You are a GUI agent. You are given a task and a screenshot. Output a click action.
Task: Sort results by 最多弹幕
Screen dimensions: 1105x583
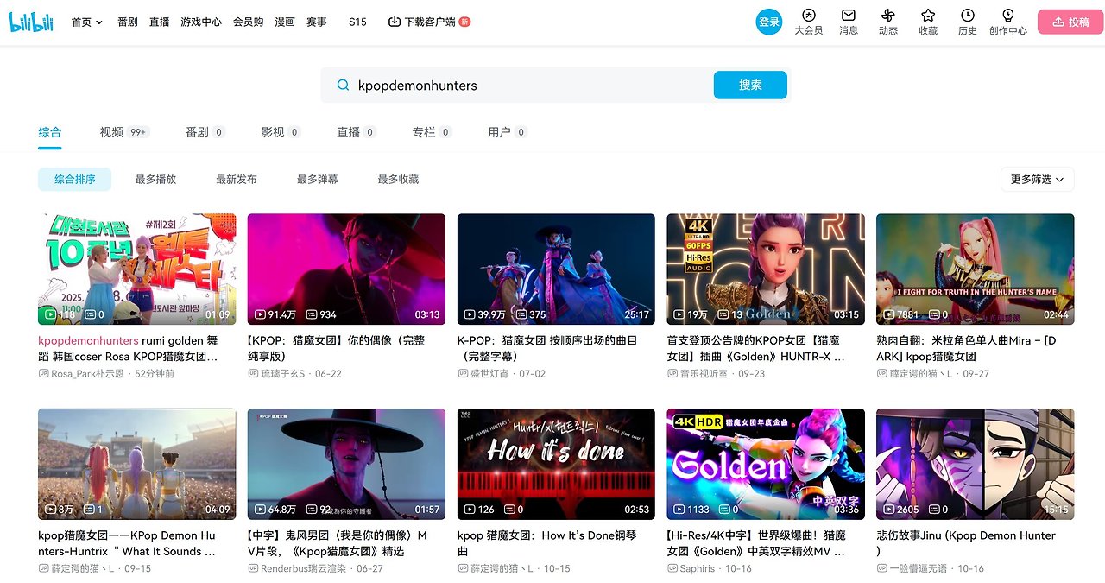tap(318, 179)
